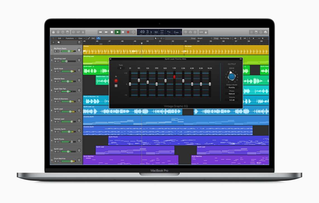Show the Editors with the scissors icon

84,32
